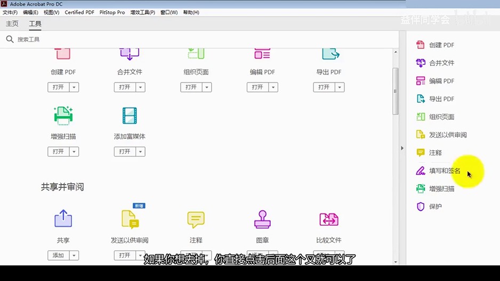Expand dropdown arrow next to 导出 PDF 打开
Viewport: 500px width, 281px height.
tap(340, 87)
